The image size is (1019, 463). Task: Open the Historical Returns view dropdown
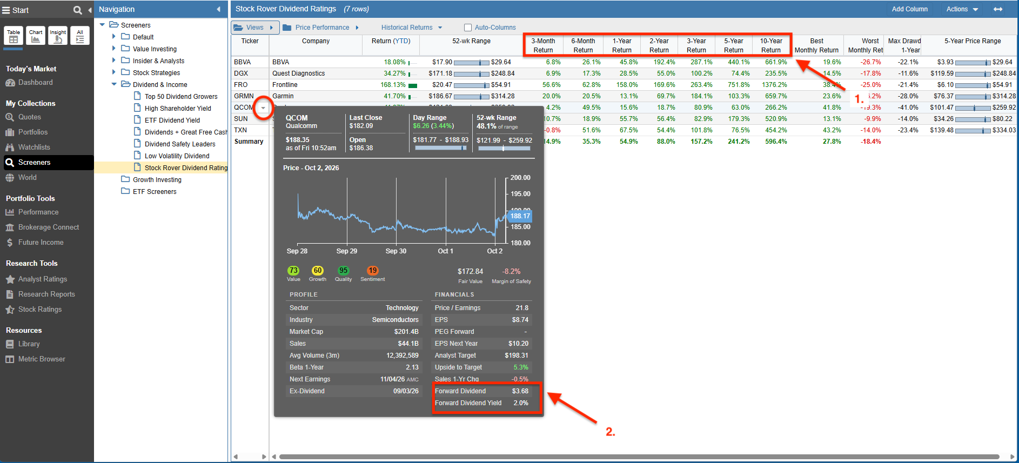click(412, 28)
